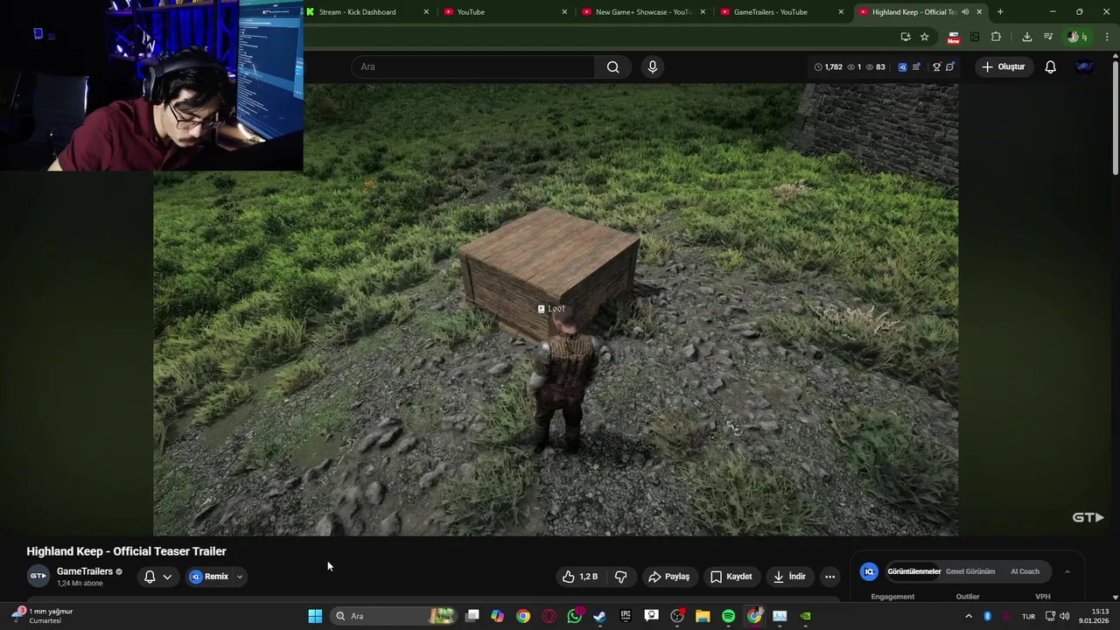Open Spotify from the taskbar

point(728,616)
